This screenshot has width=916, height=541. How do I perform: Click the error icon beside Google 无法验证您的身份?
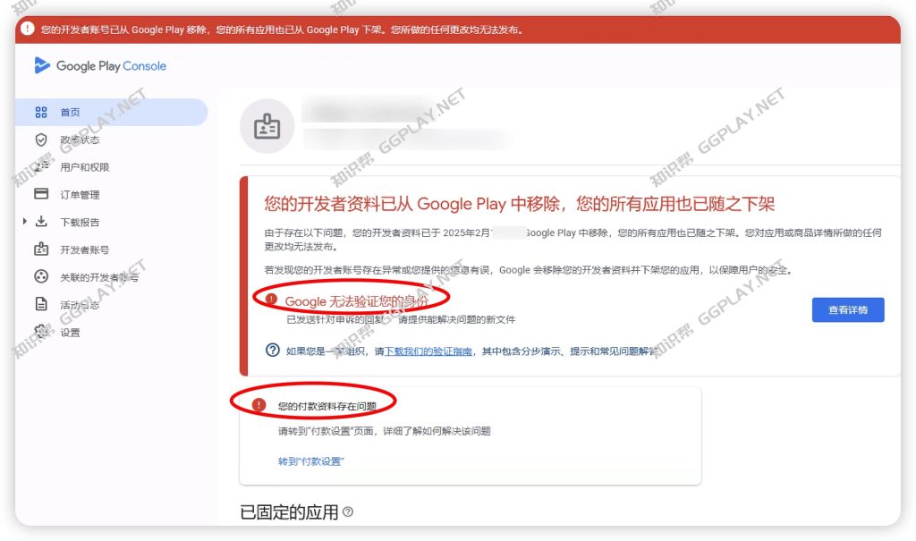click(x=271, y=300)
